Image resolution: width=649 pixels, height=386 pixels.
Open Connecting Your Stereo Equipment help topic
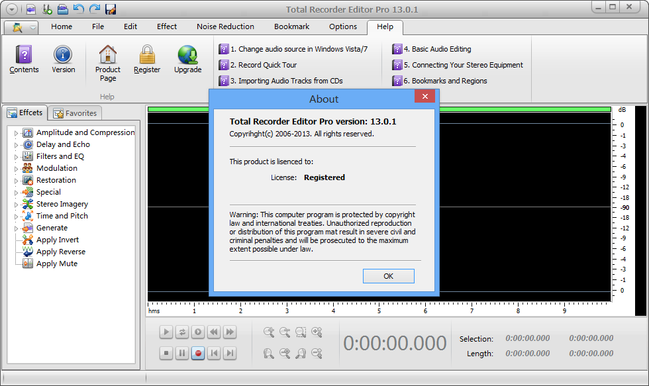(x=458, y=65)
